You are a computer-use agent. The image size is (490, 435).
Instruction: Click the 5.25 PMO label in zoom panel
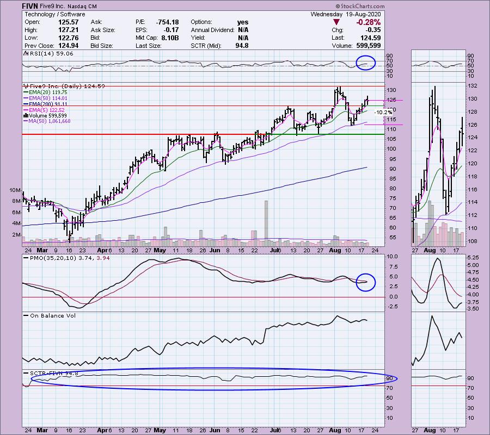[473, 258]
